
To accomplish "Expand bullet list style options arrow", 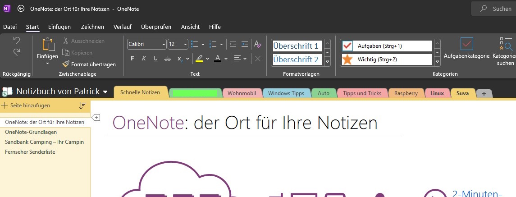I will [203, 44].
